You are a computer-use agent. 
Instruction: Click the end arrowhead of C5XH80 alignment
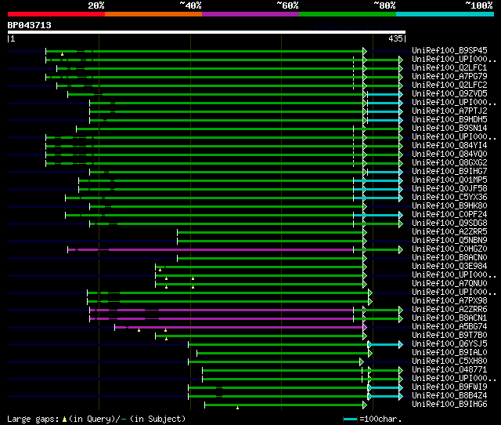coord(362,362)
